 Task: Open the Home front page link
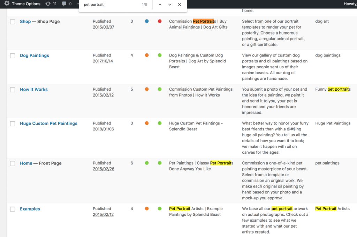[26, 163]
